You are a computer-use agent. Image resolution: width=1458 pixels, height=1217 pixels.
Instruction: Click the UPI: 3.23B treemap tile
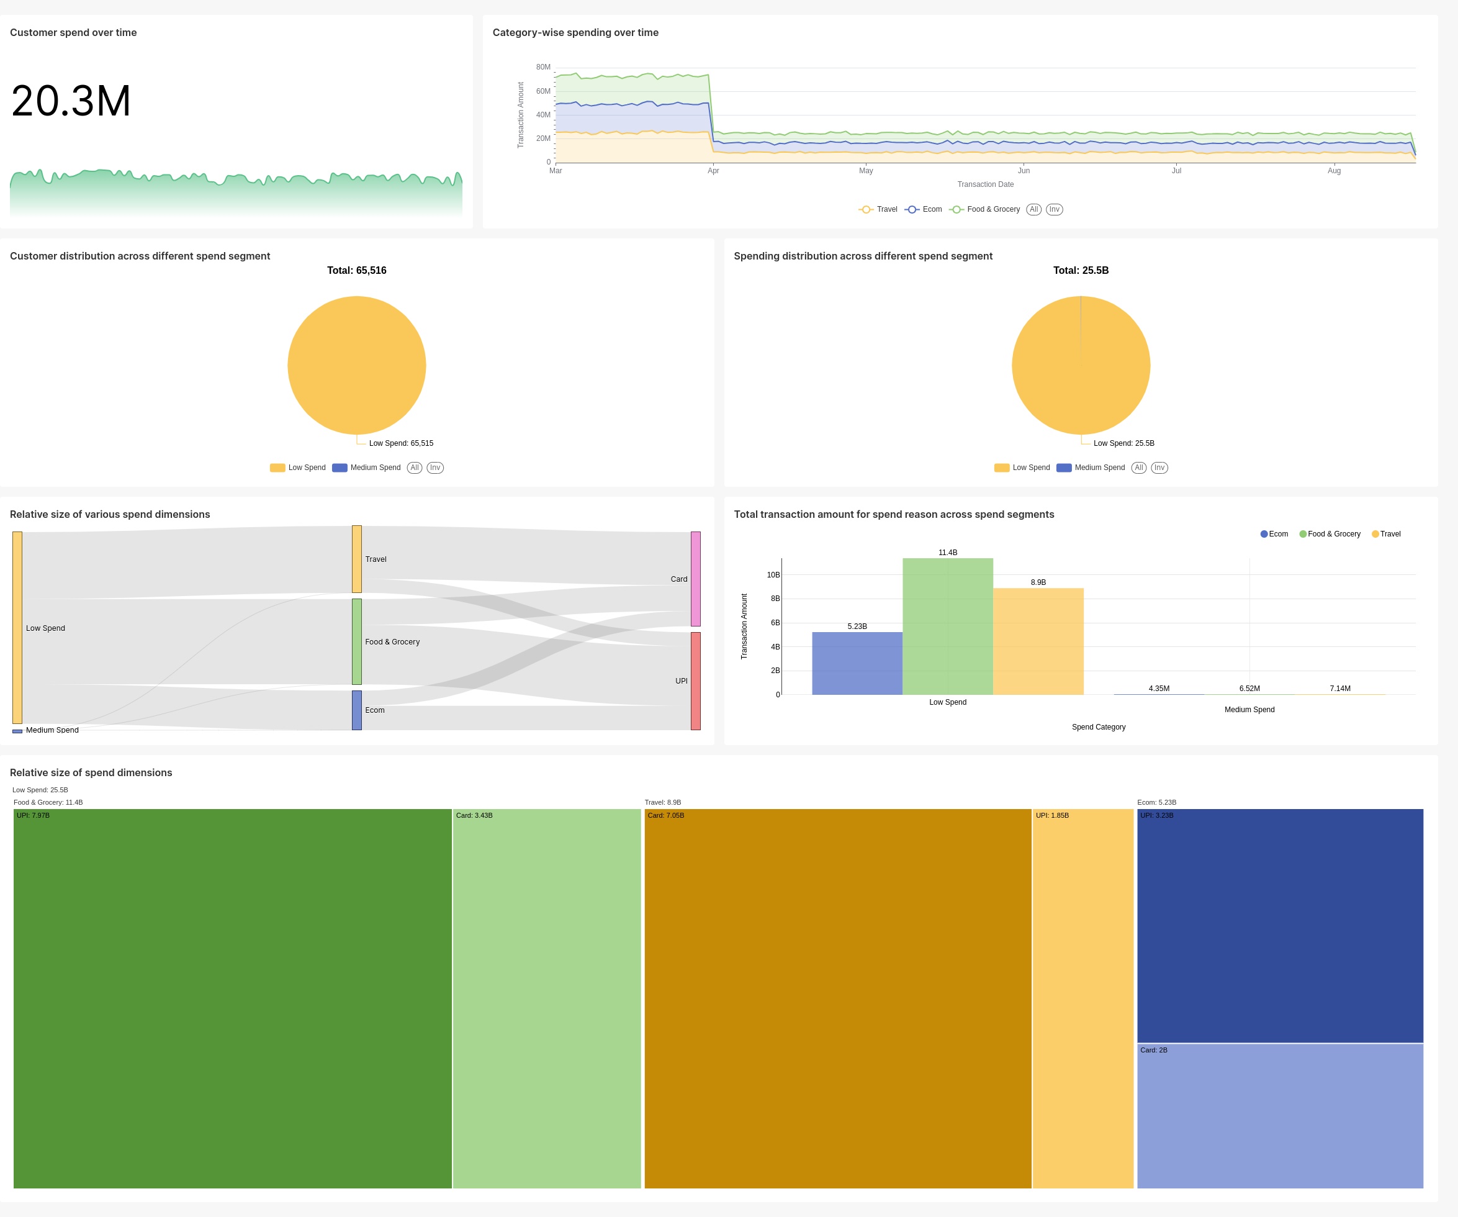point(1280,925)
